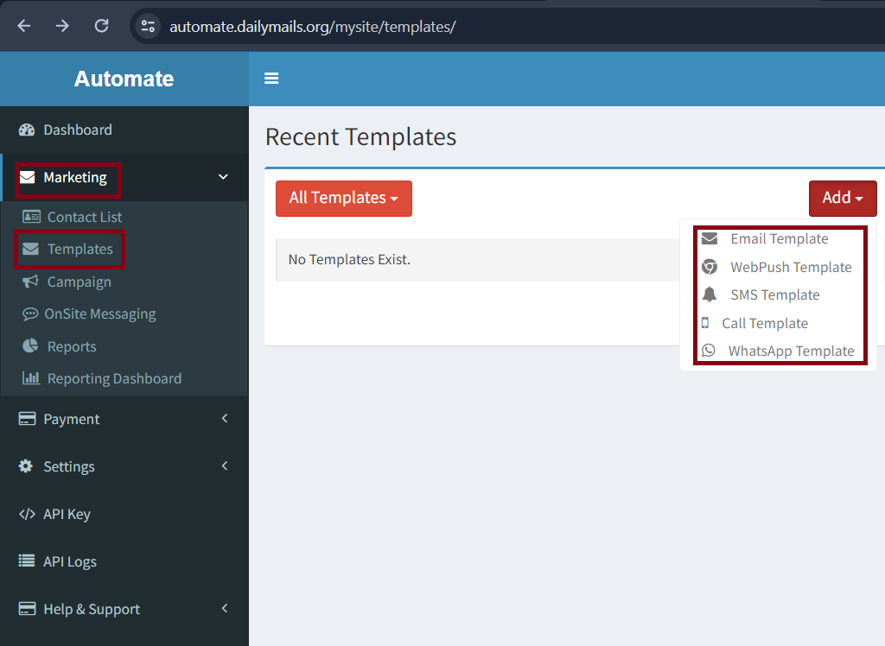Pick SMS Template from the dropdown
The image size is (885, 646).
(x=774, y=295)
